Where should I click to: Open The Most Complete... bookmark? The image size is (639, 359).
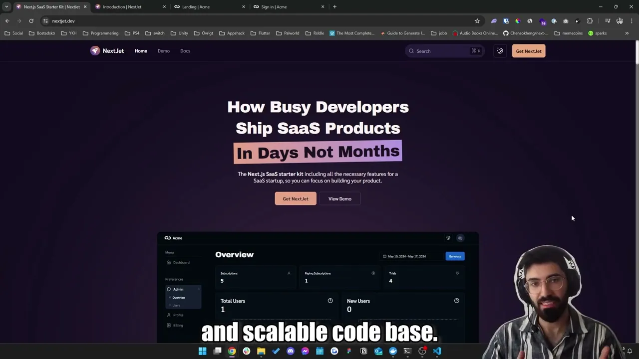tap(352, 33)
